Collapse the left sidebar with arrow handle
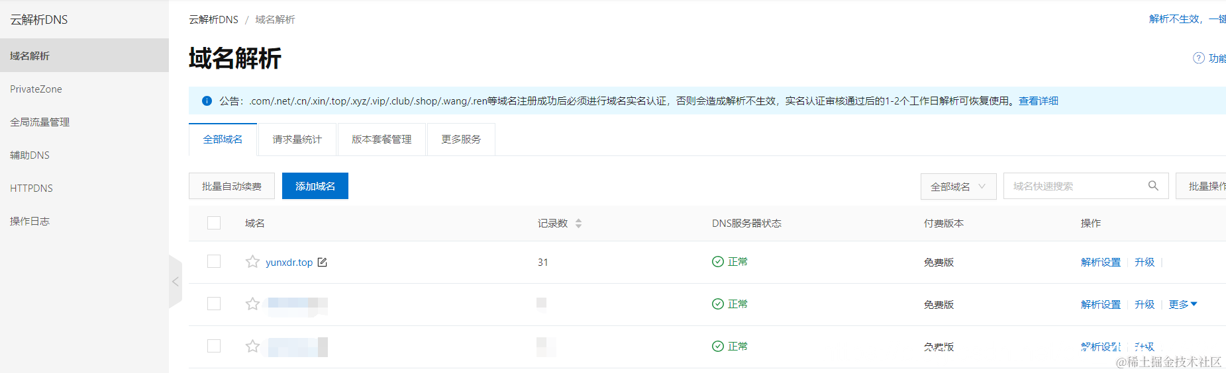This screenshot has height=373, width=1226. click(176, 282)
